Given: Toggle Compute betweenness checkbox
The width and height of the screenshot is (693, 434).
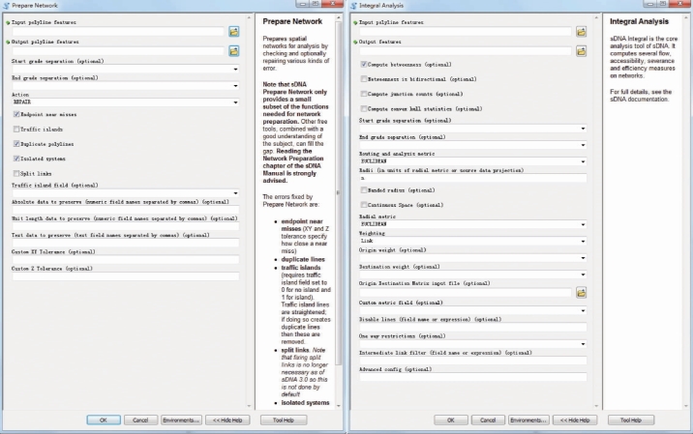Looking at the screenshot, I should (x=364, y=64).
